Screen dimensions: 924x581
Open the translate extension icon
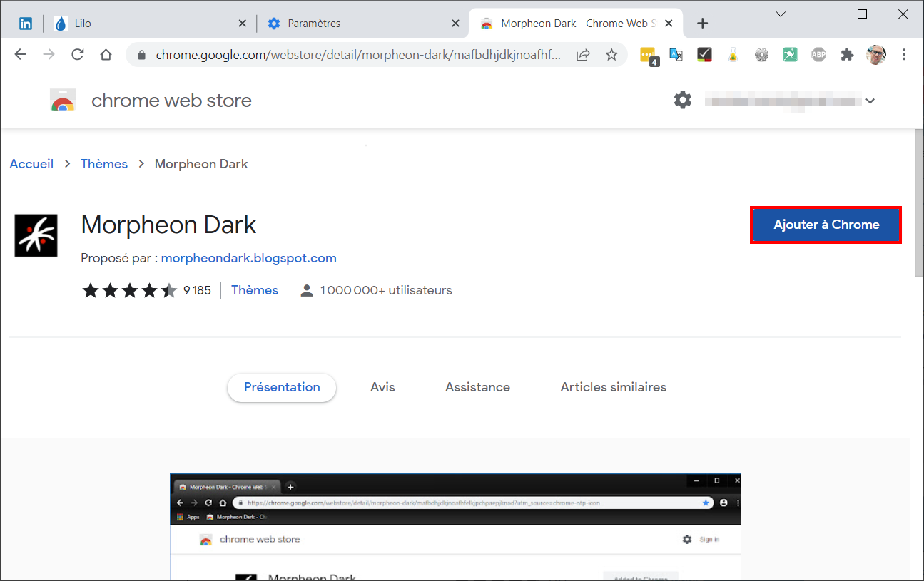click(676, 55)
